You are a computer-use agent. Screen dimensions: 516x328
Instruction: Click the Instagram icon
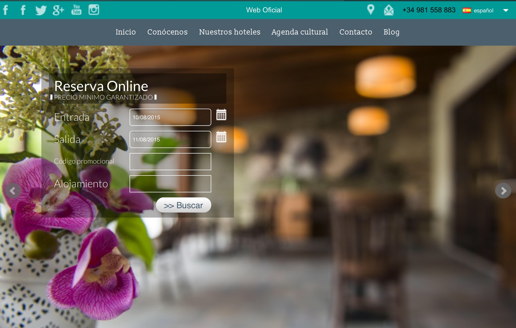pyautogui.click(x=94, y=10)
